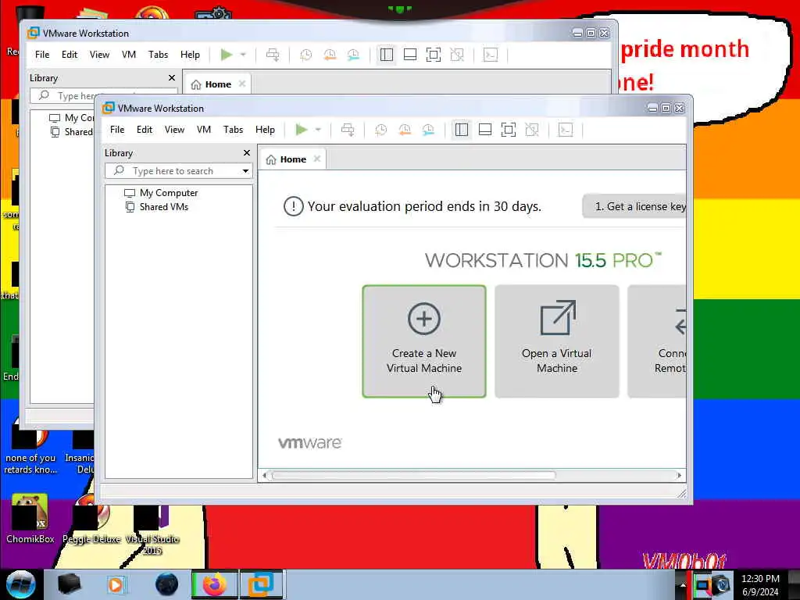This screenshot has height=600, width=800.
Task: Open Help menu in back VMware window
Action: click(190, 55)
